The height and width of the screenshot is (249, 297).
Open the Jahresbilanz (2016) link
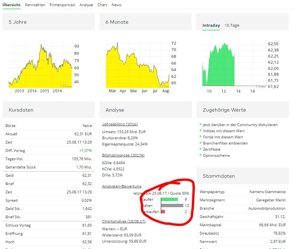[x=120, y=124]
